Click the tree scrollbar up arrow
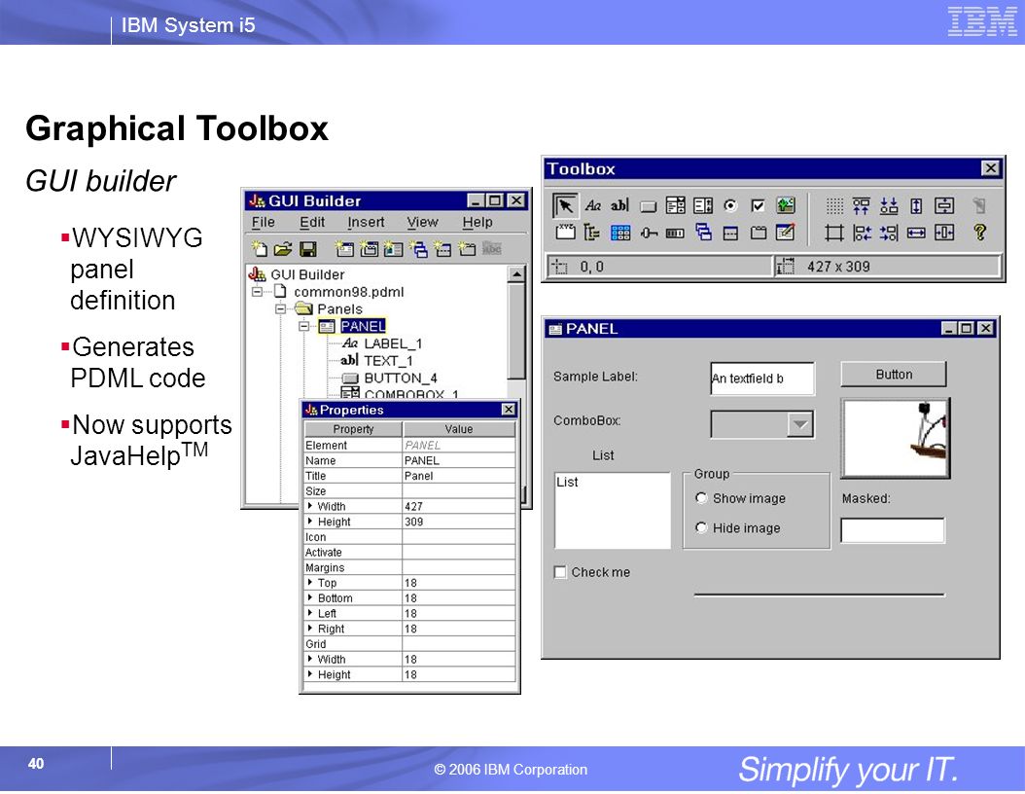This screenshot has height=794, width=1025. pos(516,274)
